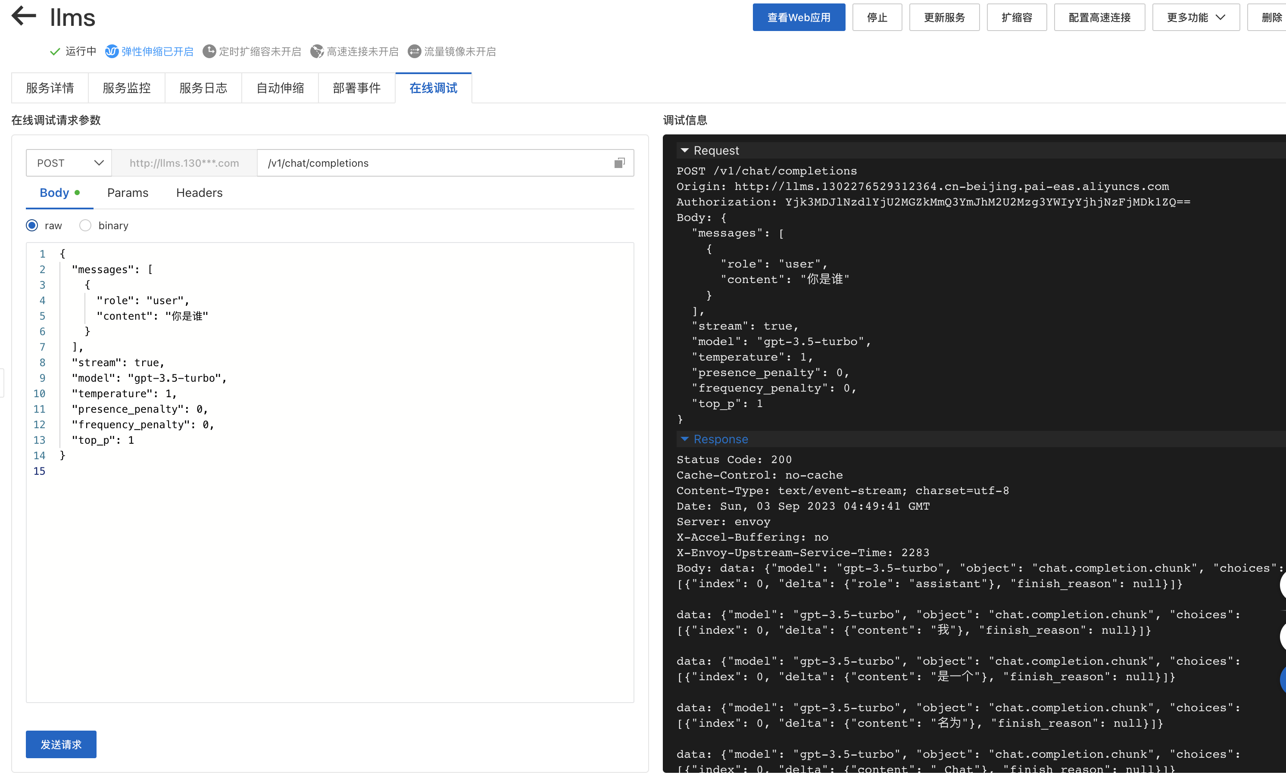Image resolution: width=1286 pixels, height=778 pixels.
Task: Click the traffic mirroring status icon
Action: 415,51
